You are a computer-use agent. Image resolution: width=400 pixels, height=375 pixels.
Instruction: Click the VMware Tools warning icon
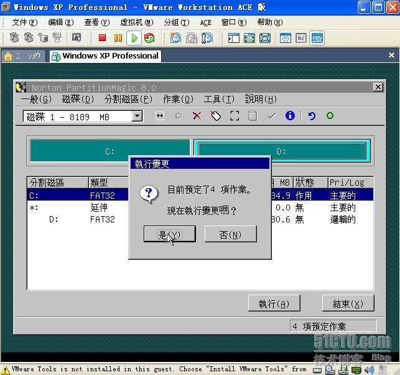(5, 369)
